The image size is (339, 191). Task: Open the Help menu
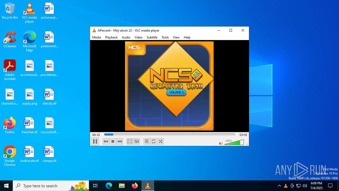(x=187, y=37)
